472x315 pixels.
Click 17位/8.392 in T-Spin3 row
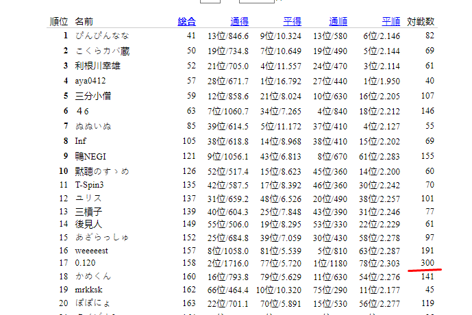pos(281,186)
